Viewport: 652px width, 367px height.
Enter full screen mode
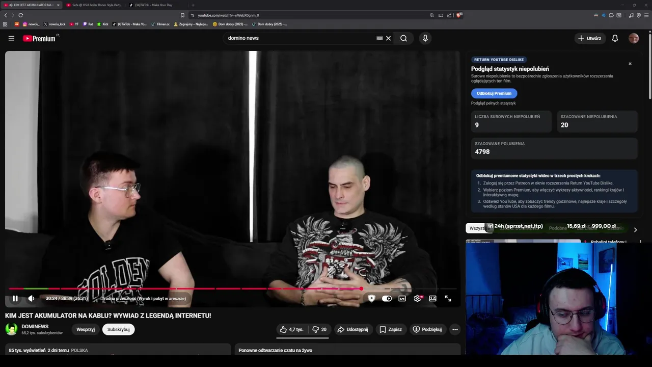(x=448, y=299)
